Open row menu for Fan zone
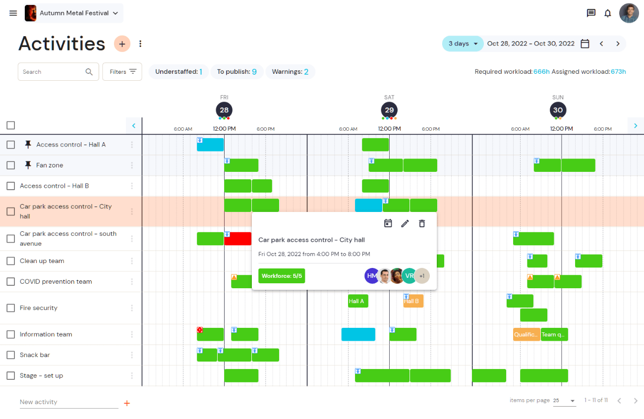 [x=132, y=165]
